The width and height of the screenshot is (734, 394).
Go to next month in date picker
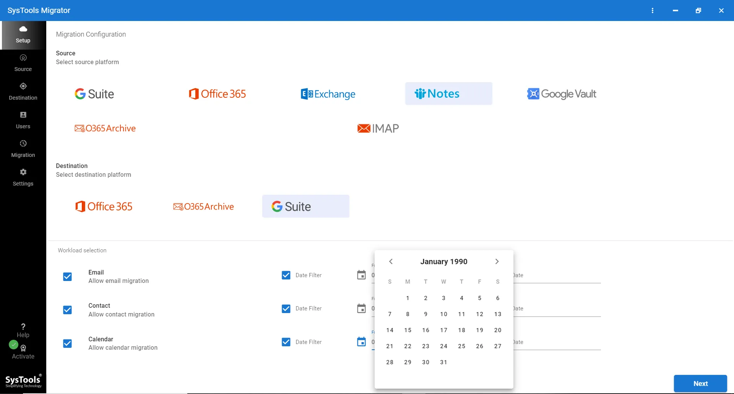pos(497,262)
